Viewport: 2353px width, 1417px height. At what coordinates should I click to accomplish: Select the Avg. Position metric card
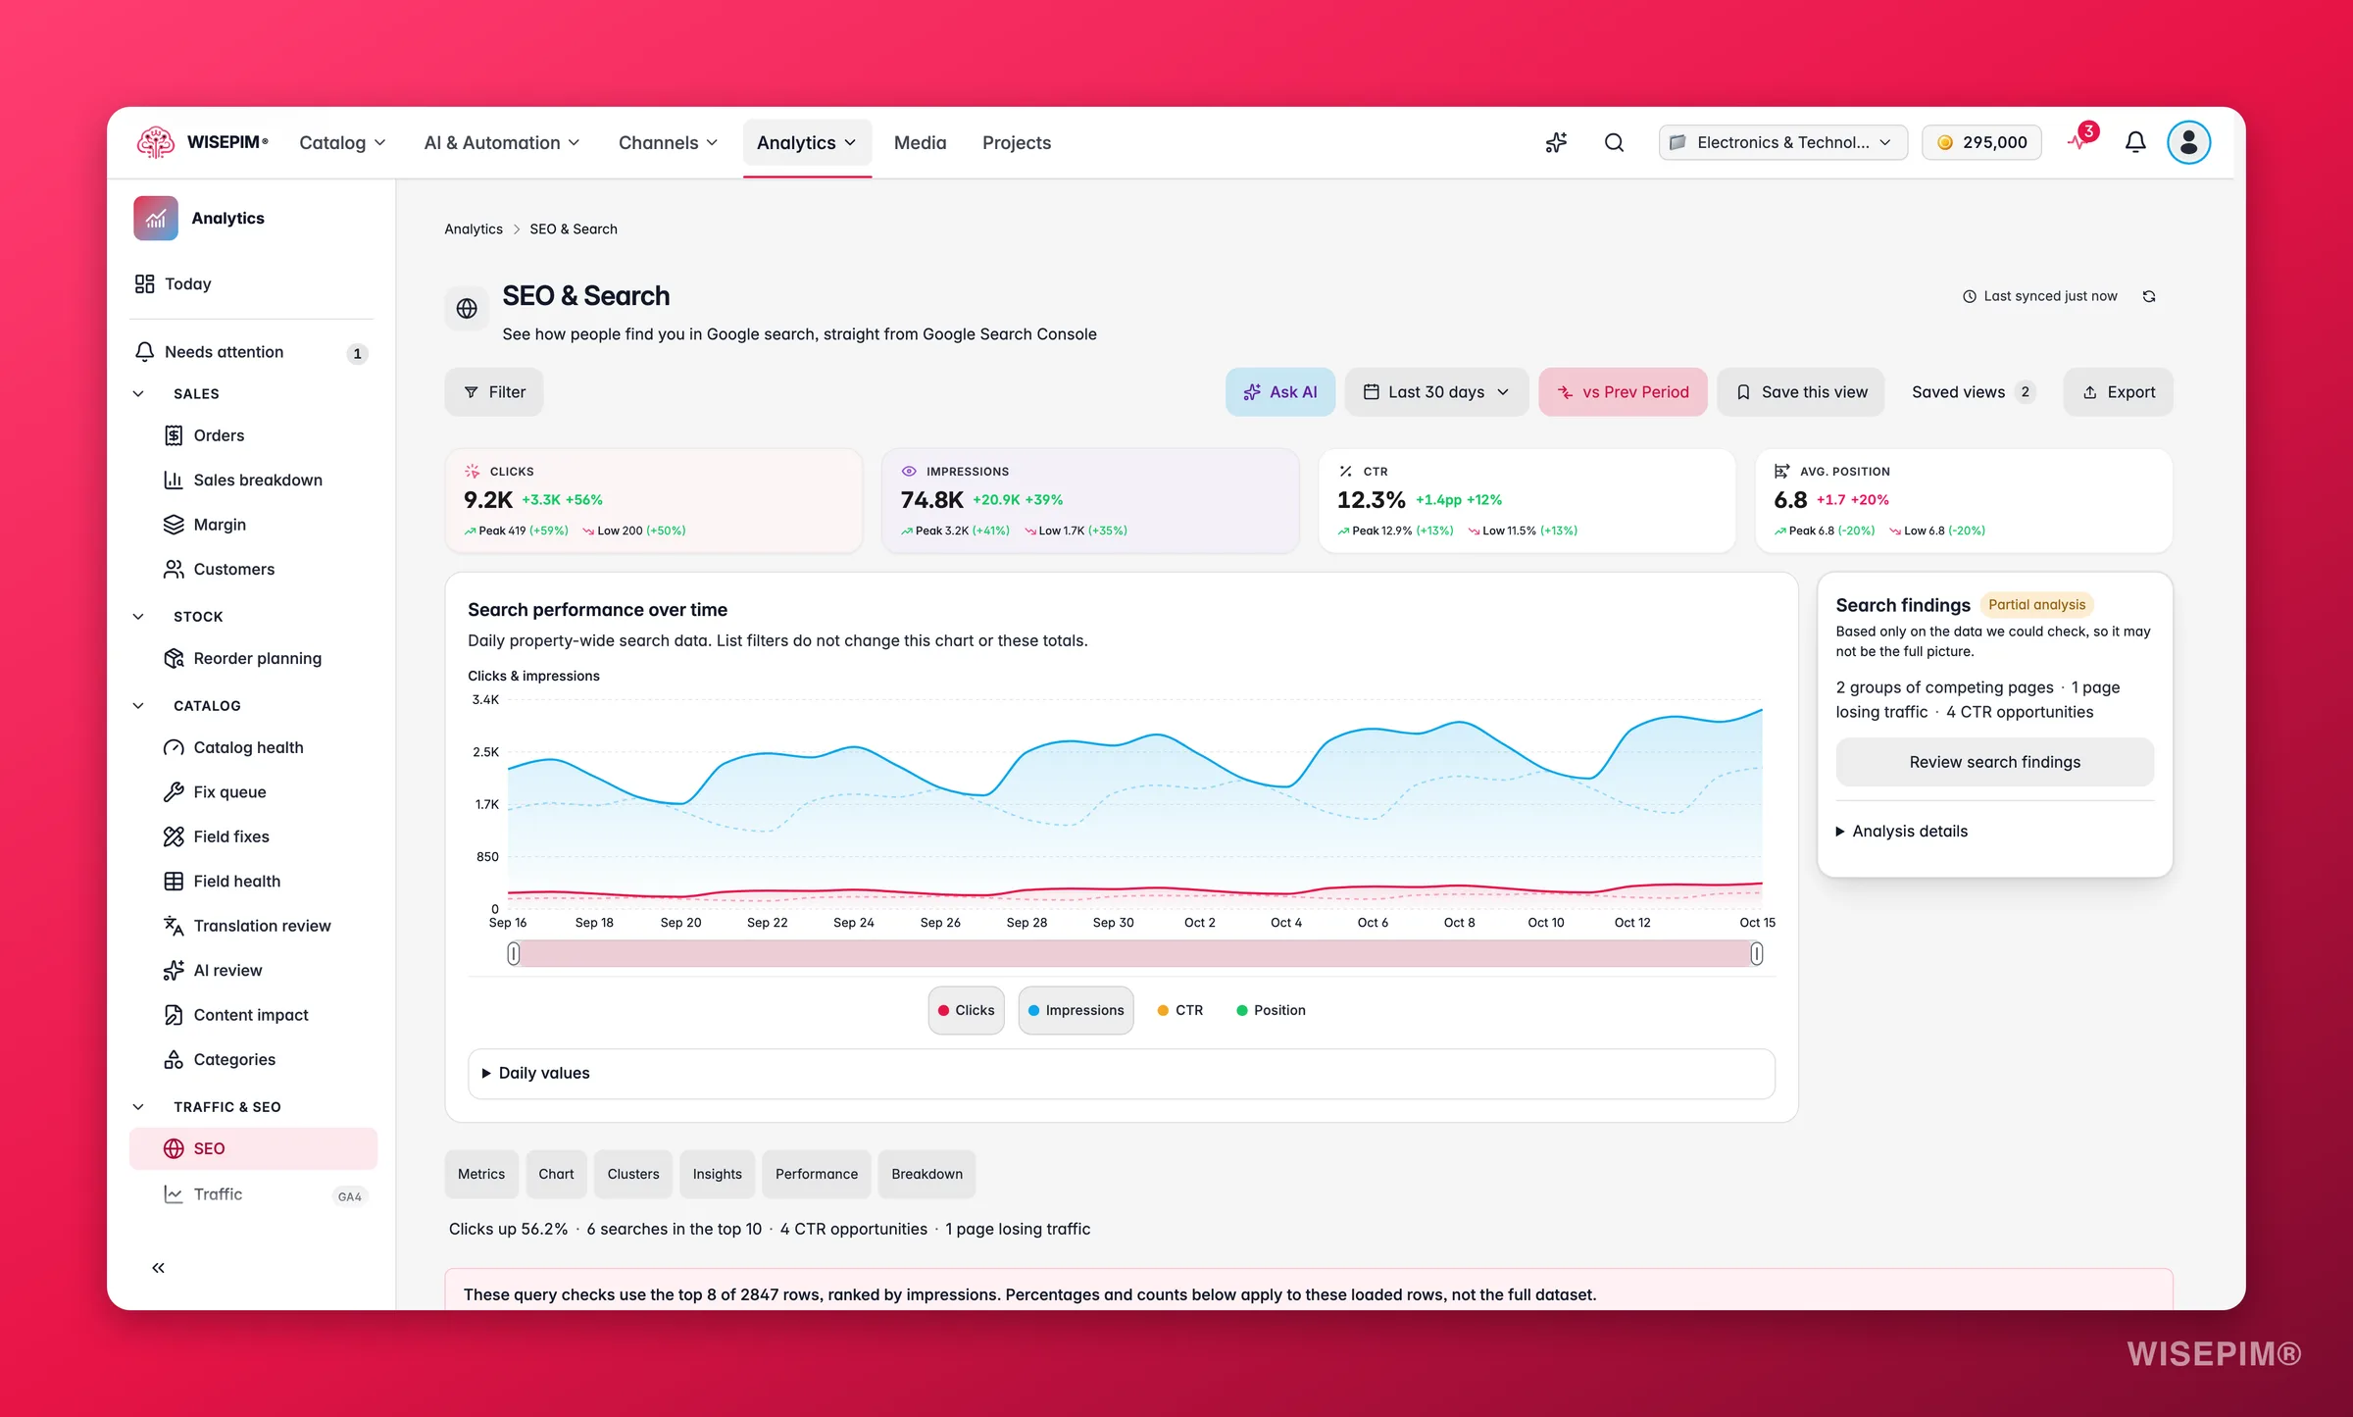point(1964,501)
